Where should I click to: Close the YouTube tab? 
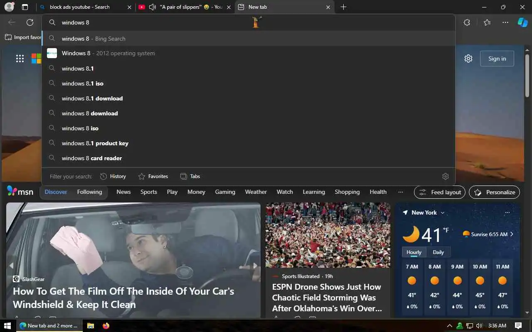pos(229,7)
